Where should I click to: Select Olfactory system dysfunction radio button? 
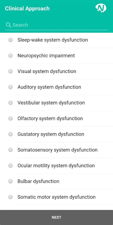click(x=10, y=118)
